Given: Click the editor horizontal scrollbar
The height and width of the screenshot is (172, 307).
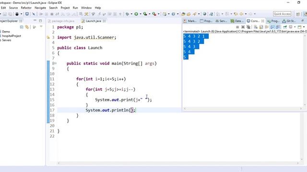Looking at the screenshot, I should (178, 163).
